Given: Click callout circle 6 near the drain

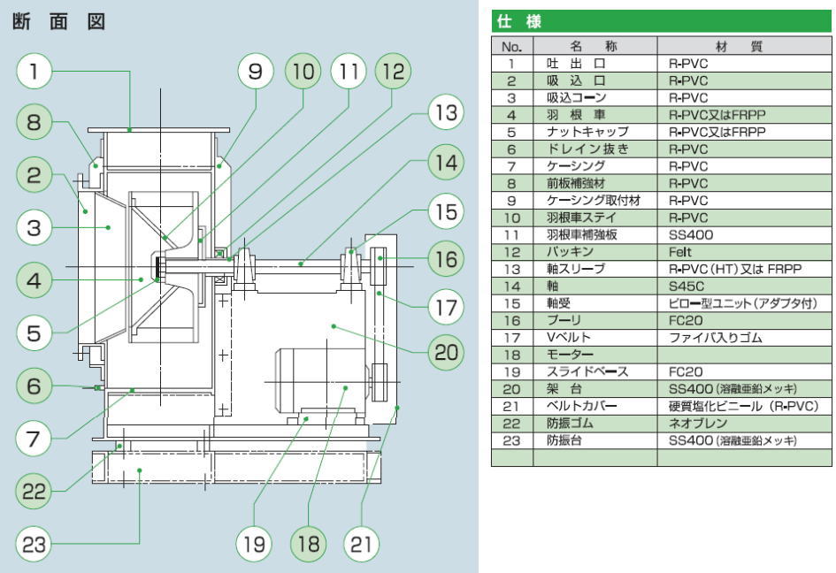Looking at the screenshot, I should (35, 386).
